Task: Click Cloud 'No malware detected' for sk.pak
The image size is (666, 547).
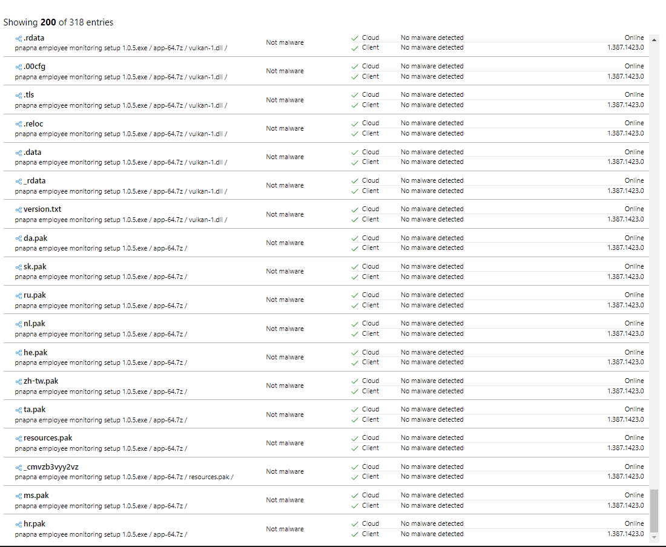Action: 432,266
